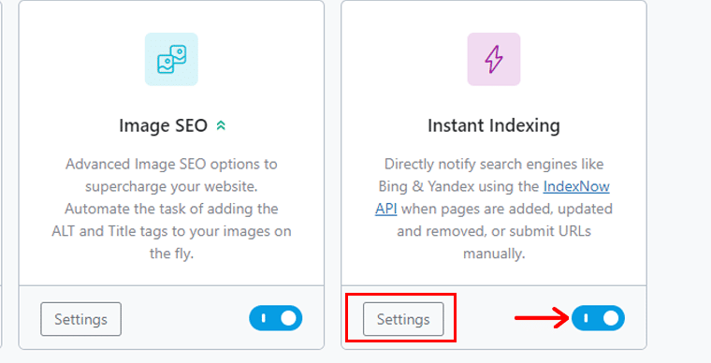Click the underlined API link text
The height and width of the screenshot is (363, 711).
pos(386,209)
